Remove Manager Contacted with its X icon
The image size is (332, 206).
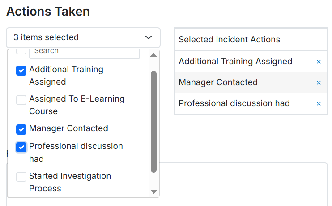pos(319,82)
